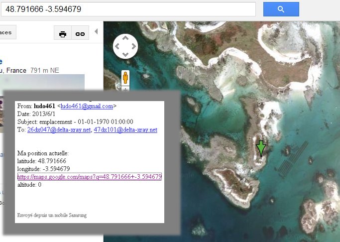Viewport: 340px width, 242px height.
Task: Click the green arrow location marker
Action: pyautogui.click(x=261, y=148)
